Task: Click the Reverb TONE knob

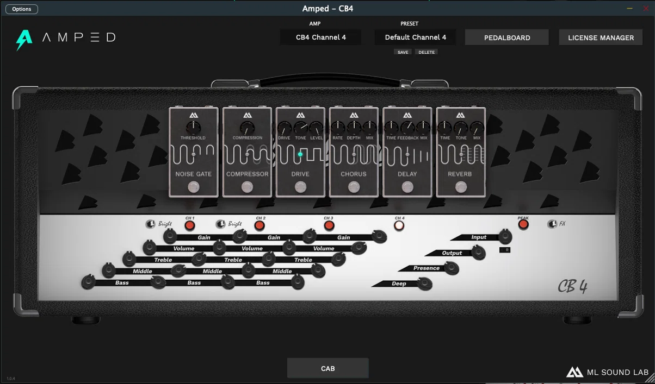Action: 461,128
